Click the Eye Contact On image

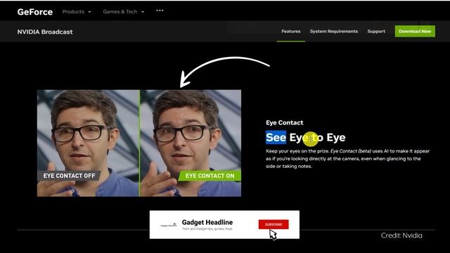coord(191,143)
